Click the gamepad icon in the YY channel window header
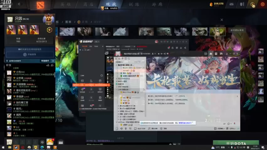 point(221,54)
